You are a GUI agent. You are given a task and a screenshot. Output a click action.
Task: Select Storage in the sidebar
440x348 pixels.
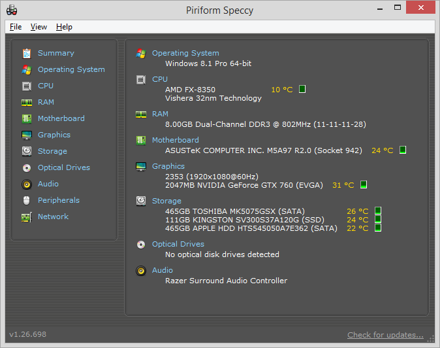tap(52, 151)
